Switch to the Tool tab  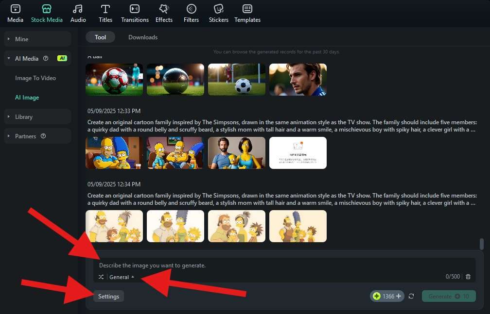coord(100,37)
